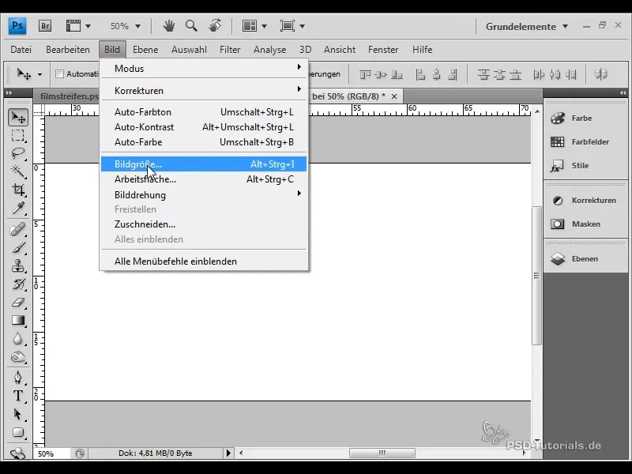Select the Type tool

[18, 396]
